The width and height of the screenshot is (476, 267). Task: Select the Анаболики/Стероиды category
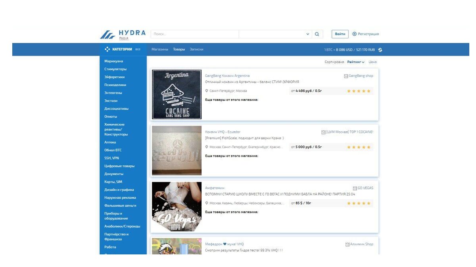[x=122, y=227]
